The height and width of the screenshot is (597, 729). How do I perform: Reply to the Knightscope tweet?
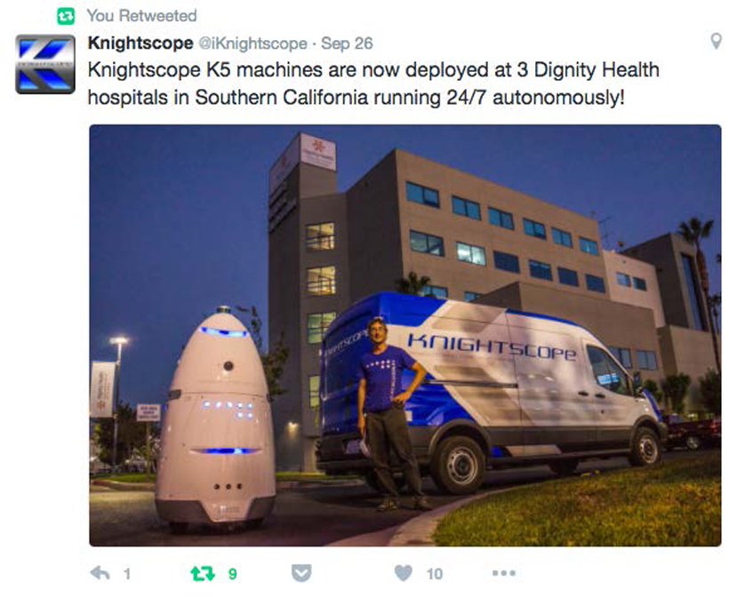coord(100,573)
